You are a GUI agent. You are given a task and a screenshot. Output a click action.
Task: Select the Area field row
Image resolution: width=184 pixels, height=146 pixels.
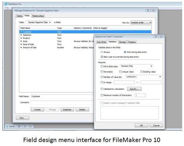point(57,41)
